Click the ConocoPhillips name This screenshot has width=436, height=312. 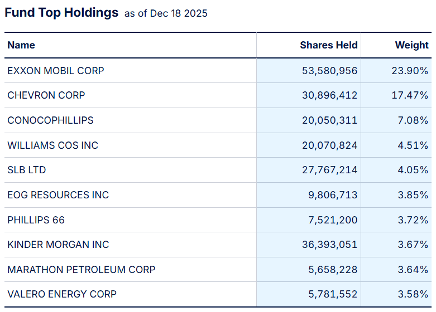coord(50,120)
